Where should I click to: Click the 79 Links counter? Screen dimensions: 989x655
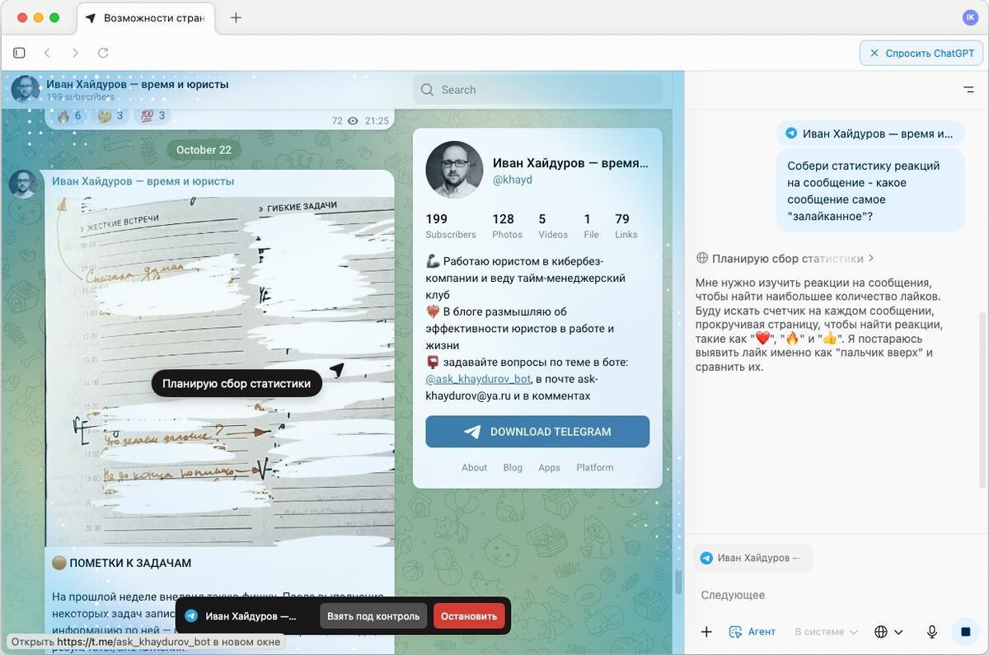(x=626, y=226)
